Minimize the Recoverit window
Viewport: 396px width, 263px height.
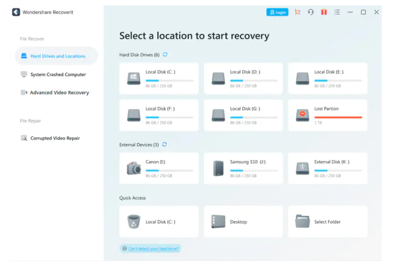click(350, 12)
